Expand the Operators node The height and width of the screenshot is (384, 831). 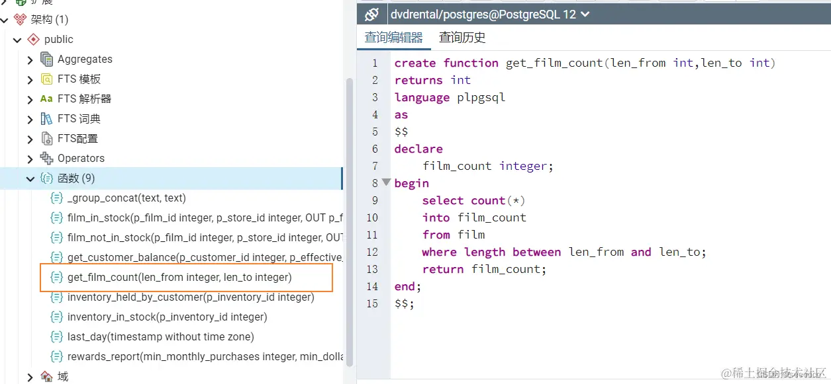(30, 159)
